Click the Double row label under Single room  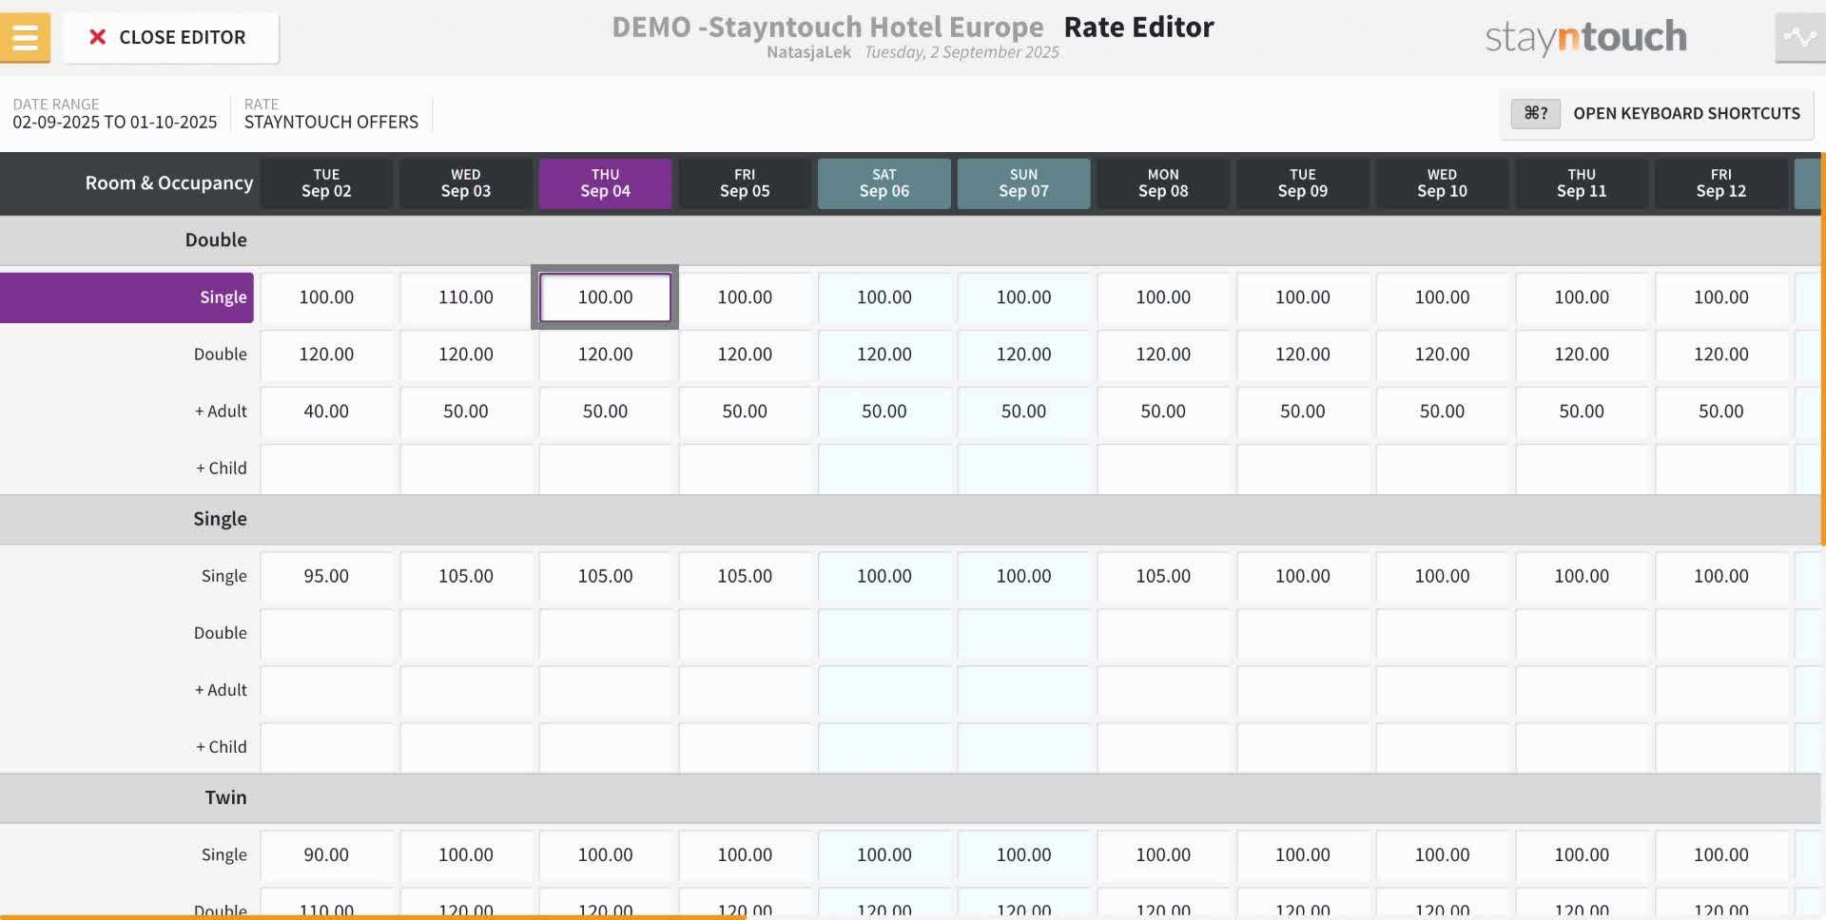click(221, 633)
